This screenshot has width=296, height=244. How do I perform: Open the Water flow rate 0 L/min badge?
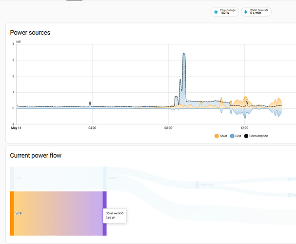[256, 12]
